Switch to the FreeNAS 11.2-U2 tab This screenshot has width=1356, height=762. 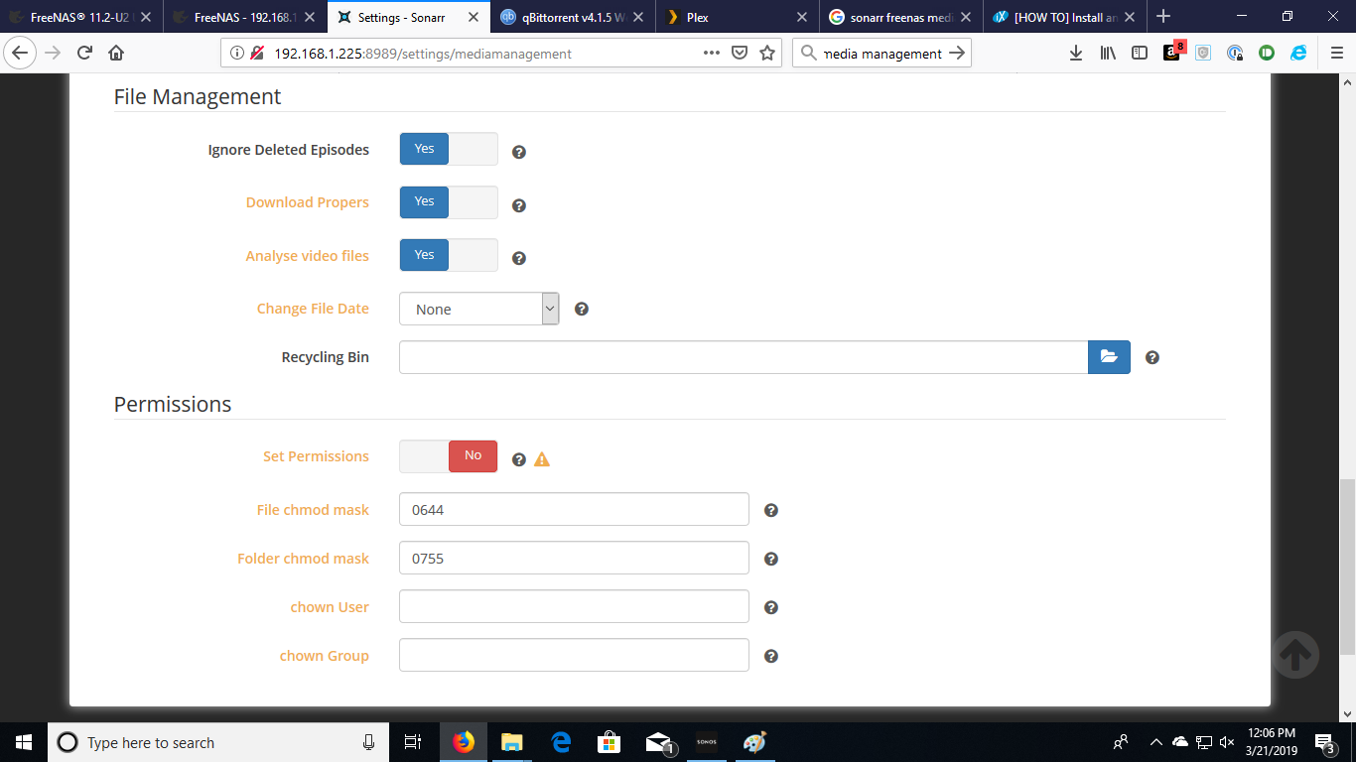click(x=81, y=17)
